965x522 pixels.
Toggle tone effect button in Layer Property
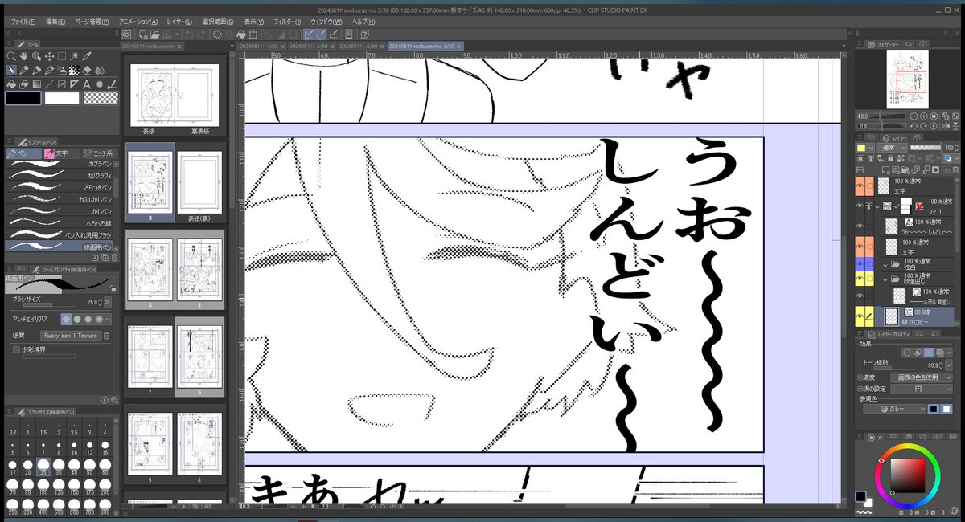[x=929, y=353]
